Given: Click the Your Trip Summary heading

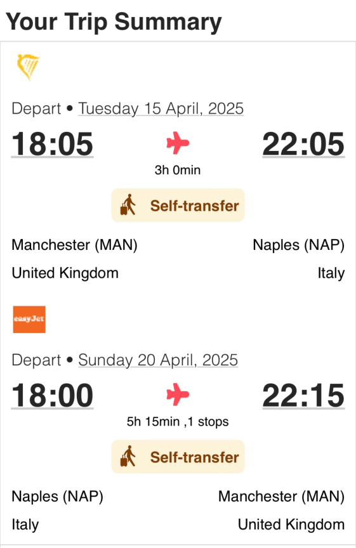Looking at the screenshot, I should click(x=114, y=22).
